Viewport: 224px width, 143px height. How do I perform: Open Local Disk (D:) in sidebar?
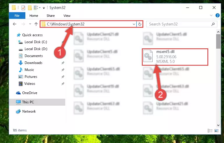[x=36, y=49]
